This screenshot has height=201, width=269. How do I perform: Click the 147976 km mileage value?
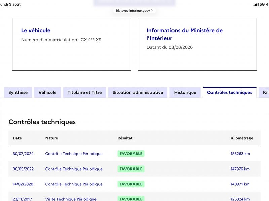240,169
